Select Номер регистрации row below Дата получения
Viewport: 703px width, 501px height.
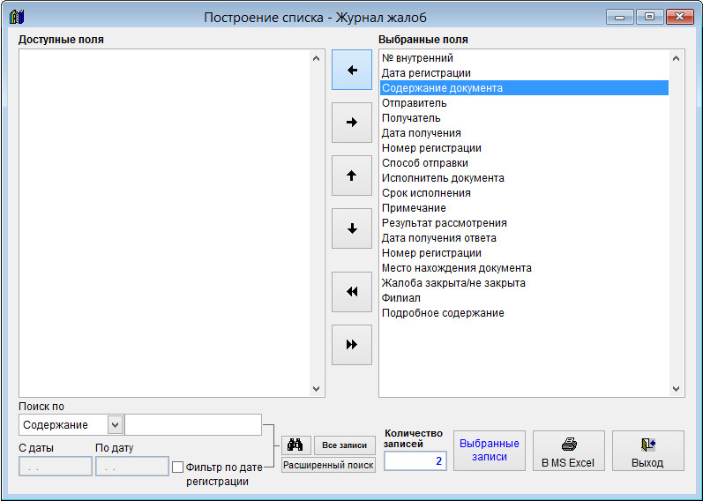pos(524,148)
